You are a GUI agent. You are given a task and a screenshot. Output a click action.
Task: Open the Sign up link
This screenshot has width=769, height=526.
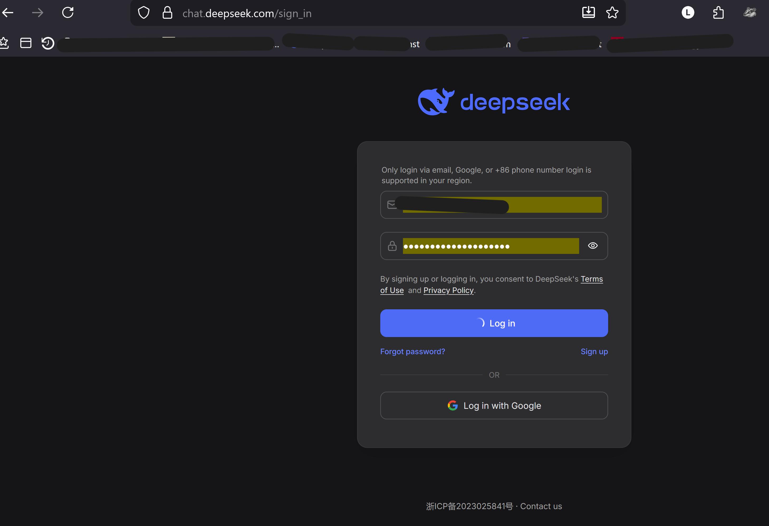(x=594, y=352)
